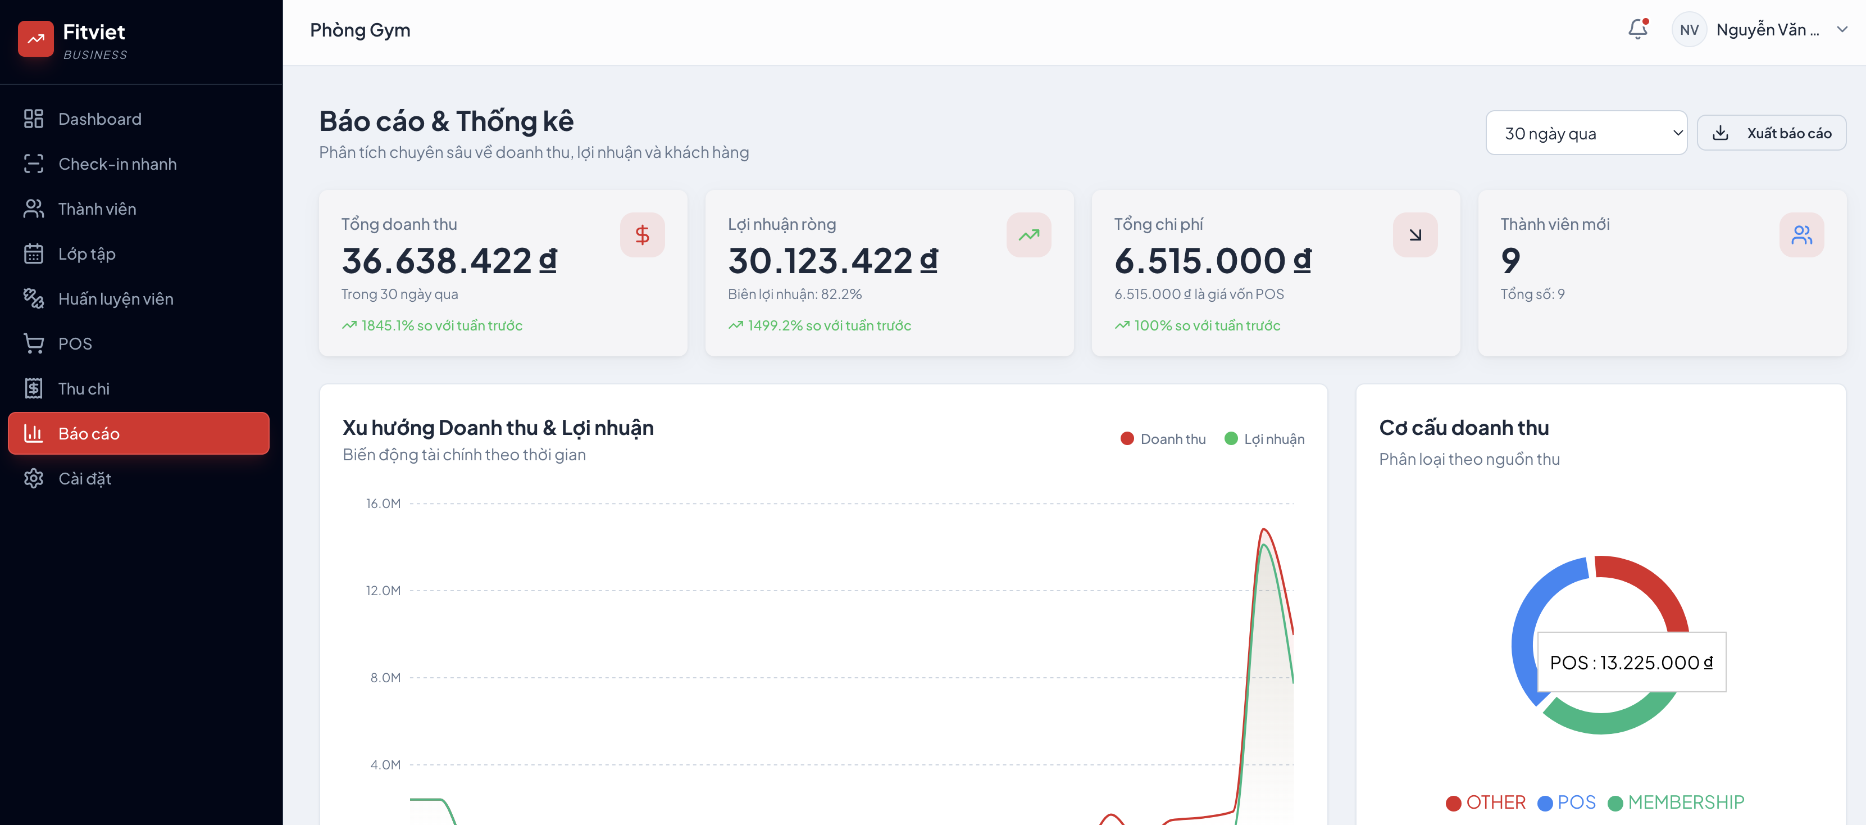Expand the user account menu chevron
This screenshot has width=1866, height=825.
coord(1841,30)
